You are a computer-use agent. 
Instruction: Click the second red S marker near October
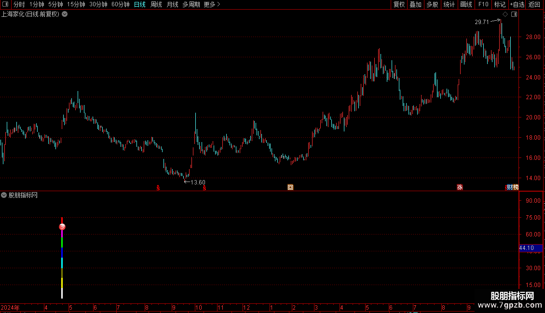(204, 188)
